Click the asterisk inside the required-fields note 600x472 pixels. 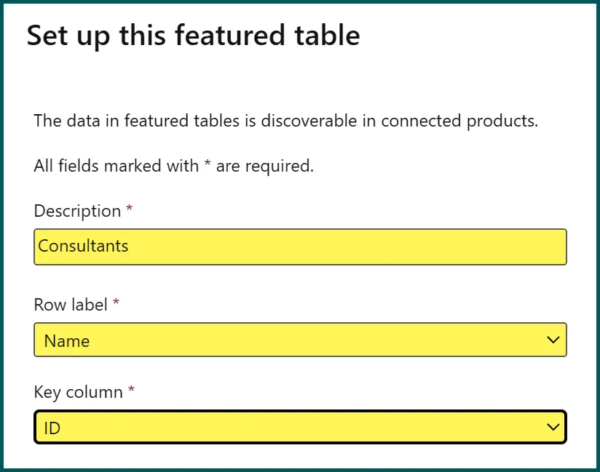[207, 165]
